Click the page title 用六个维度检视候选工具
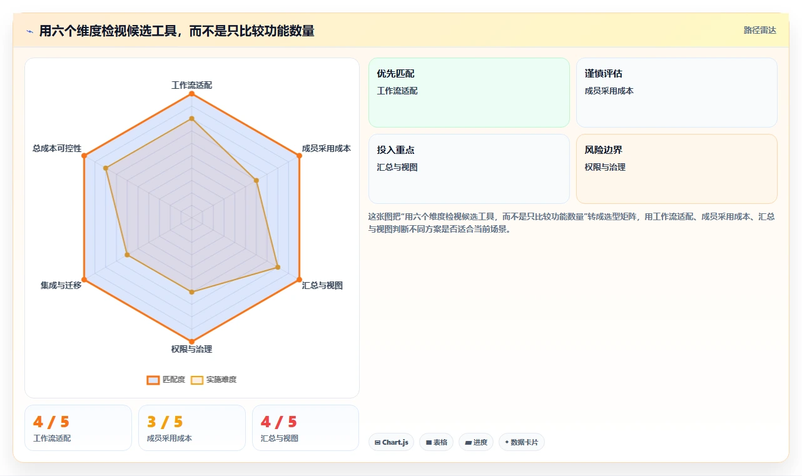This screenshot has height=476, width=802. click(x=176, y=31)
